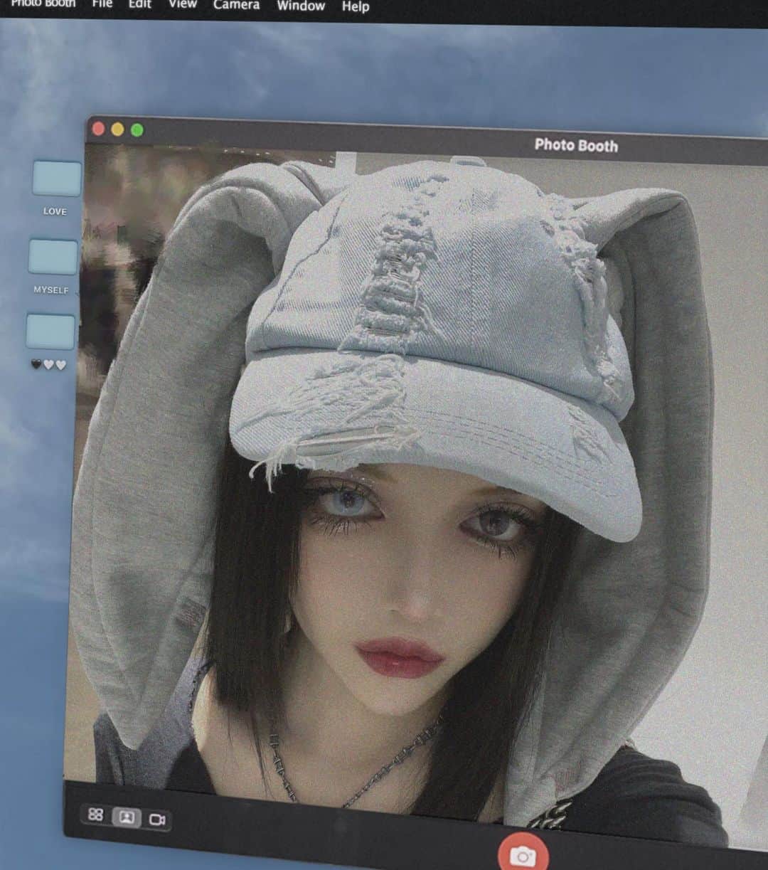Click the Photo Booth window title
The image size is (768, 870).
[576, 145]
